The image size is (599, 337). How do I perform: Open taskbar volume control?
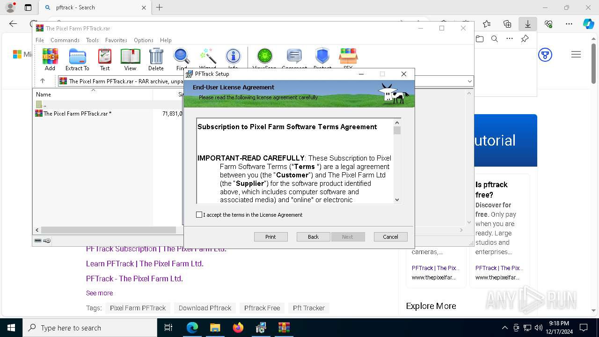(x=538, y=328)
